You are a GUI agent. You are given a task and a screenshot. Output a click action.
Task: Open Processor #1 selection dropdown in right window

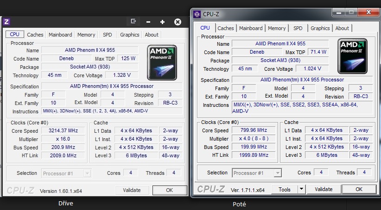257,173
